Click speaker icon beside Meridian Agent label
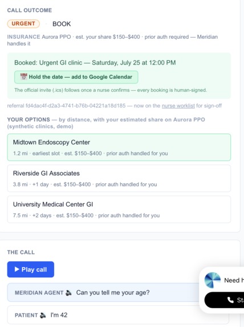This screenshot has height=327, width=244. [x=68, y=293]
